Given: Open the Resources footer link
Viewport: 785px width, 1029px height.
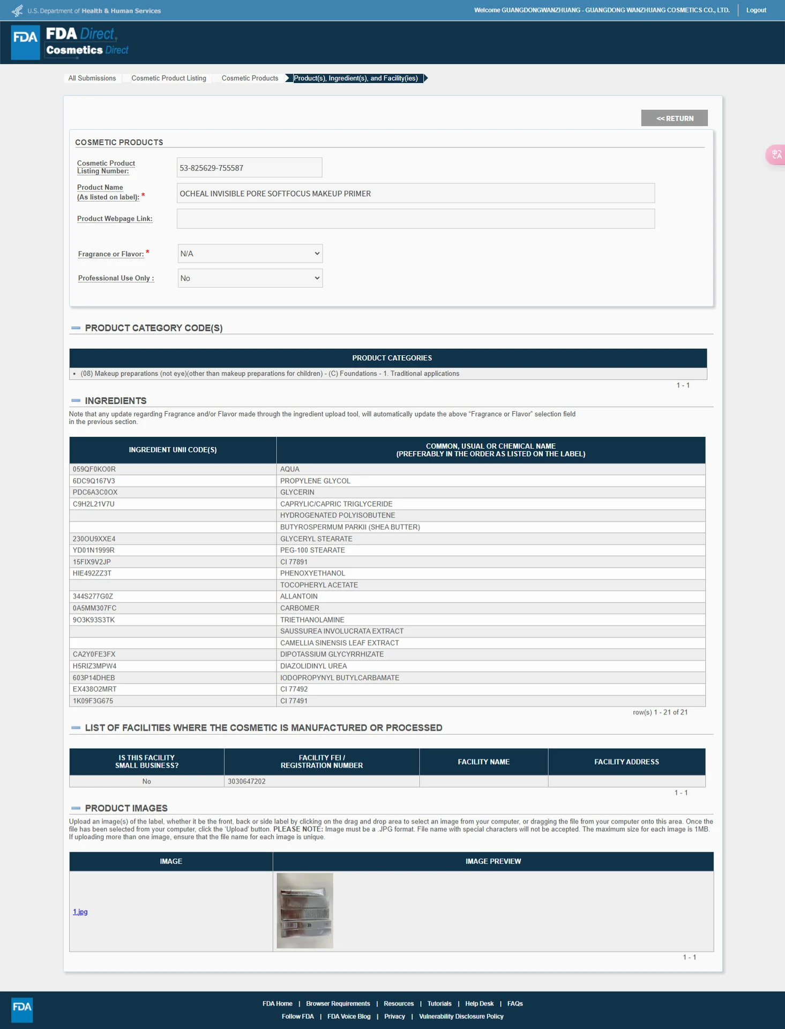Looking at the screenshot, I should (x=399, y=1004).
